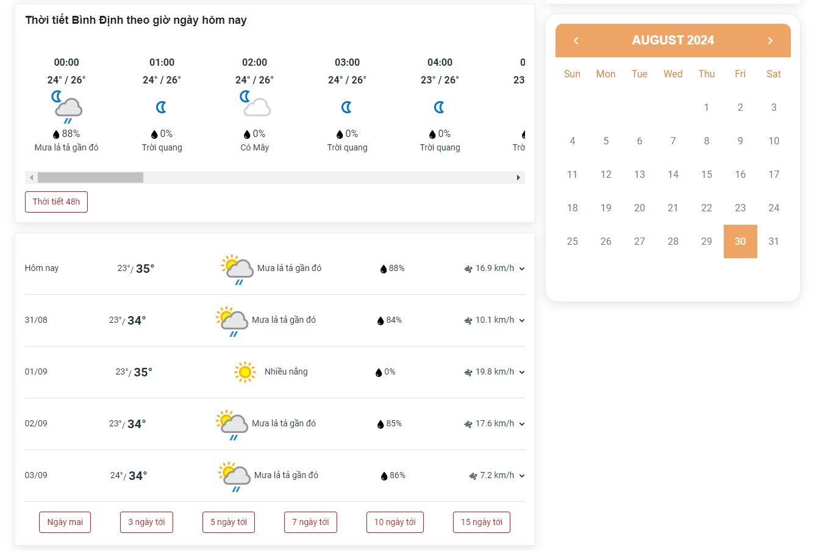
Task: Click the moon icon at 04:00
Action: coord(440,107)
